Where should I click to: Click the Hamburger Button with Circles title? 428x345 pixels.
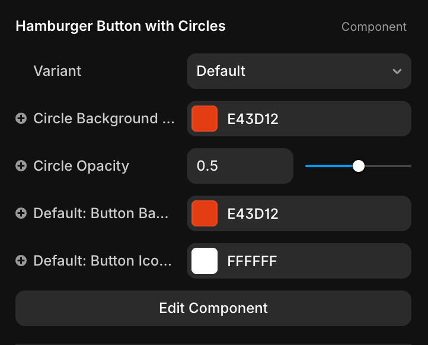(120, 26)
